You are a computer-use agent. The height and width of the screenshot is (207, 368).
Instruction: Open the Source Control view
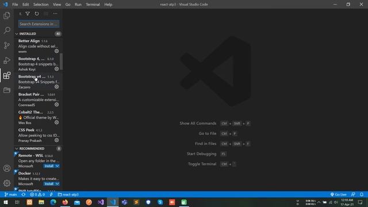click(7, 45)
